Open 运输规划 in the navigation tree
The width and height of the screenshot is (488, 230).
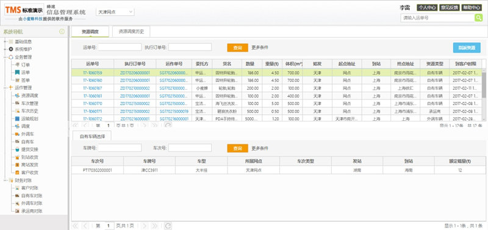click(x=30, y=118)
